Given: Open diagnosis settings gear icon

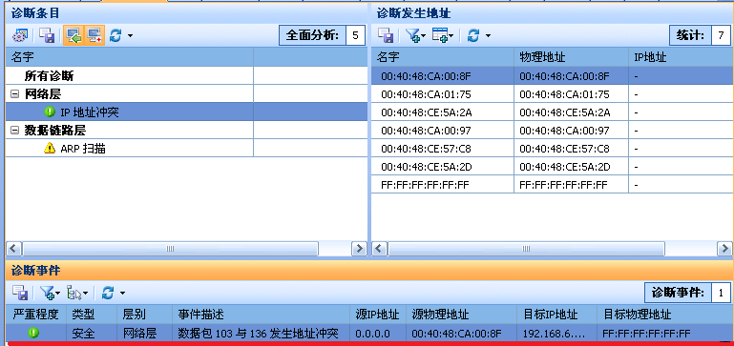Looking at the screenshot, I should point(20,35).
